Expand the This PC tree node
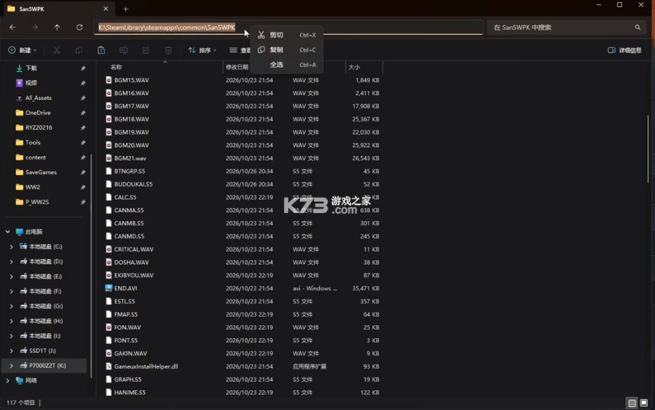Image resolution: width=655 pixels, height=410 pixels. [x=8, y=231]
